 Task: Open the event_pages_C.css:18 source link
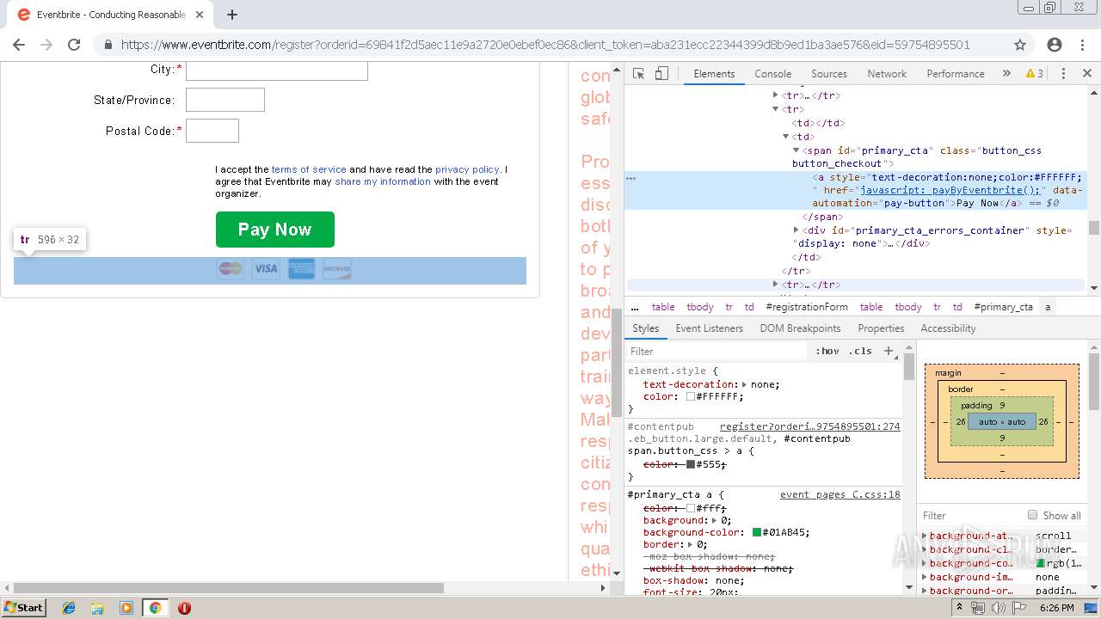click(840, 494)
